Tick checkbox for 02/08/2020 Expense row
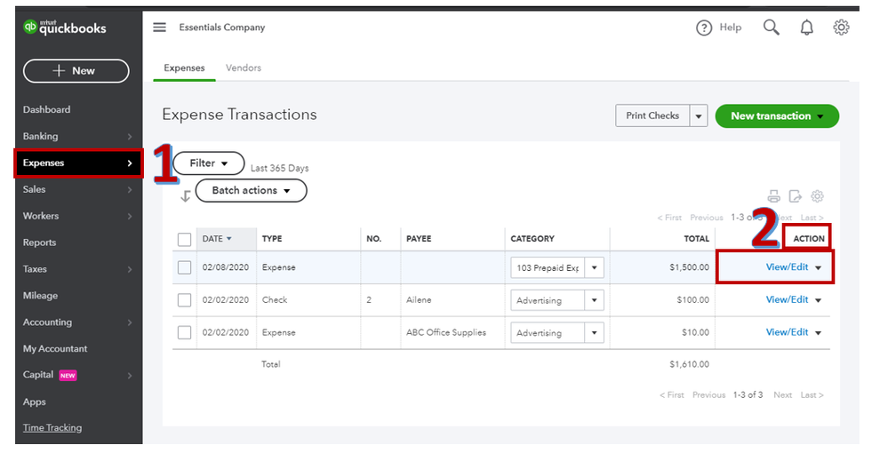Screen dimensions: 888x461 tap(184, 267)
